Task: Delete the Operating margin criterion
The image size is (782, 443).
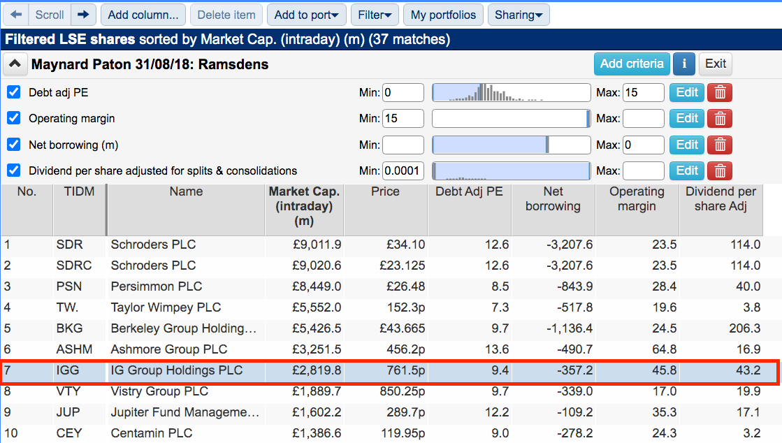Action: click(720, 119)
